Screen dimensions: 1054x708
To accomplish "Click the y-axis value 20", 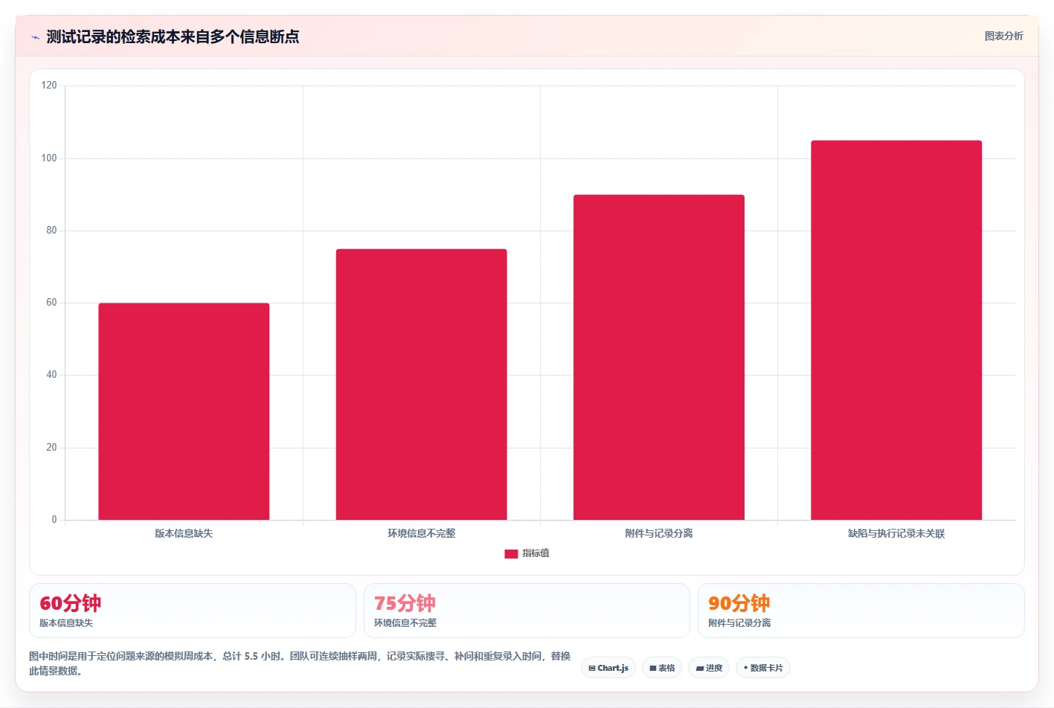I will (x=51, y=447).
